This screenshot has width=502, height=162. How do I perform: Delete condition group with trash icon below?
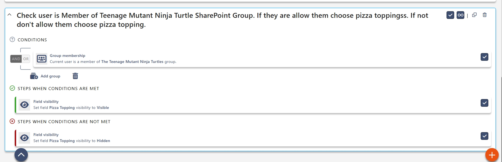coord(75,76)
